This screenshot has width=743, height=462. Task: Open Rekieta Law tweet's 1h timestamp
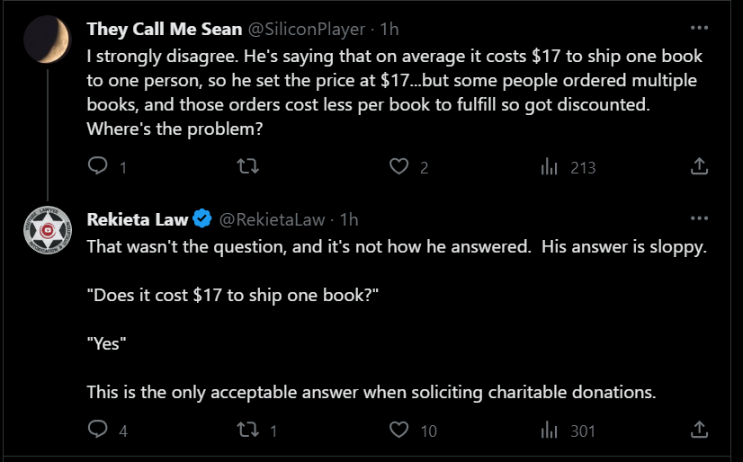tap(349, 219)
